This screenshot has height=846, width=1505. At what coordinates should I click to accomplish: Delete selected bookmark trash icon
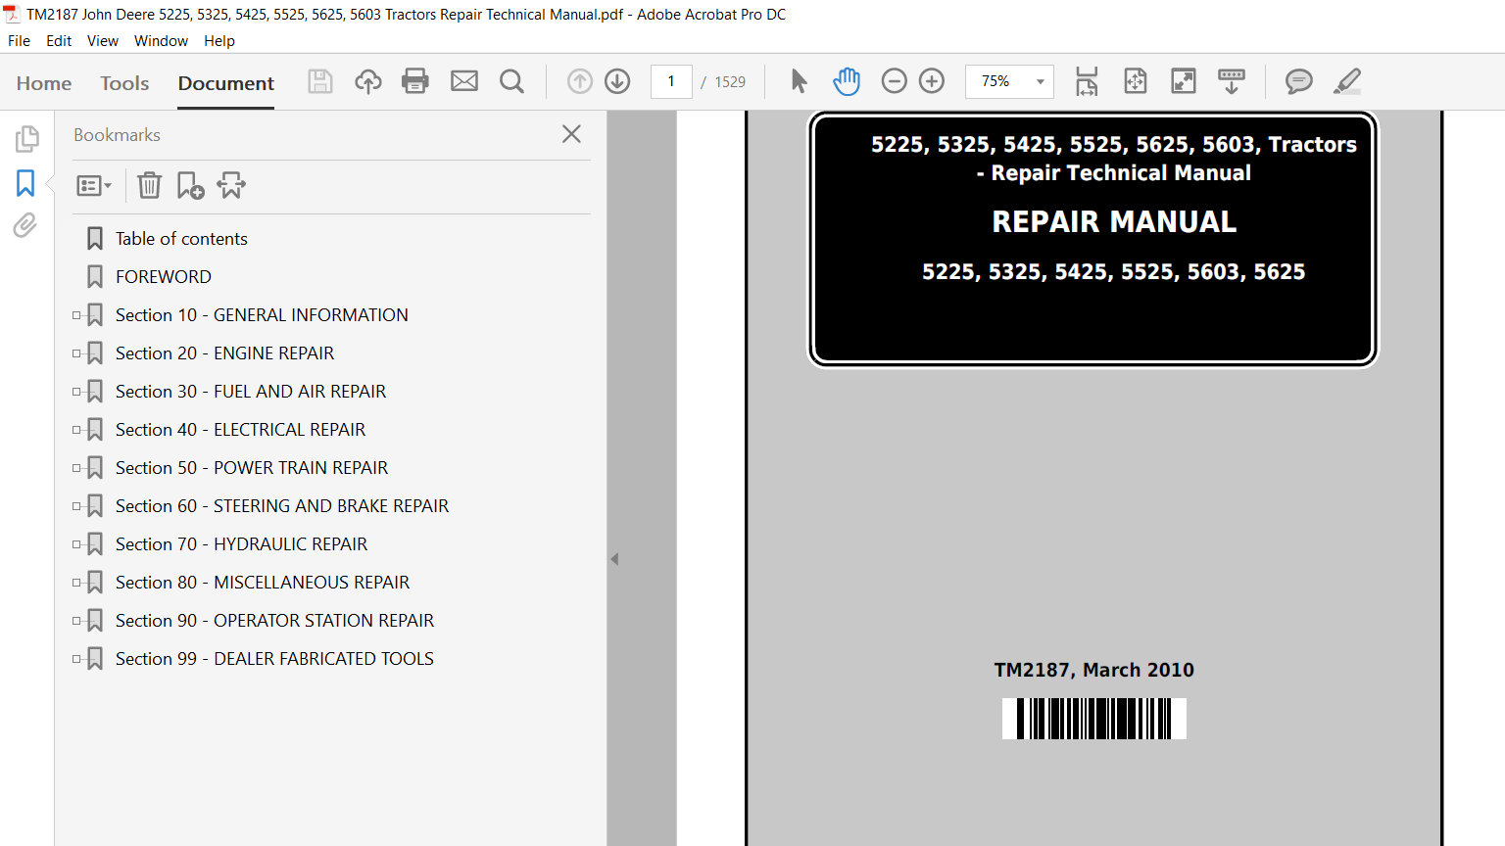[x=149, y=185]
